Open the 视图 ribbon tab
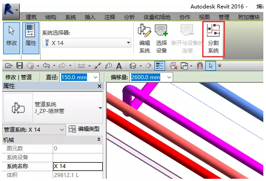This screenshot has height=181, width=266. (204, 17)
